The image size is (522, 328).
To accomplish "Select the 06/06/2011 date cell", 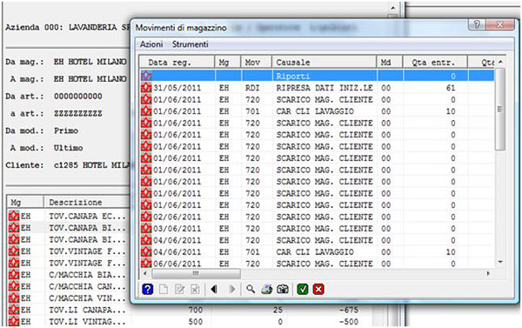I will pyautogui.click(x=177, y=264).
